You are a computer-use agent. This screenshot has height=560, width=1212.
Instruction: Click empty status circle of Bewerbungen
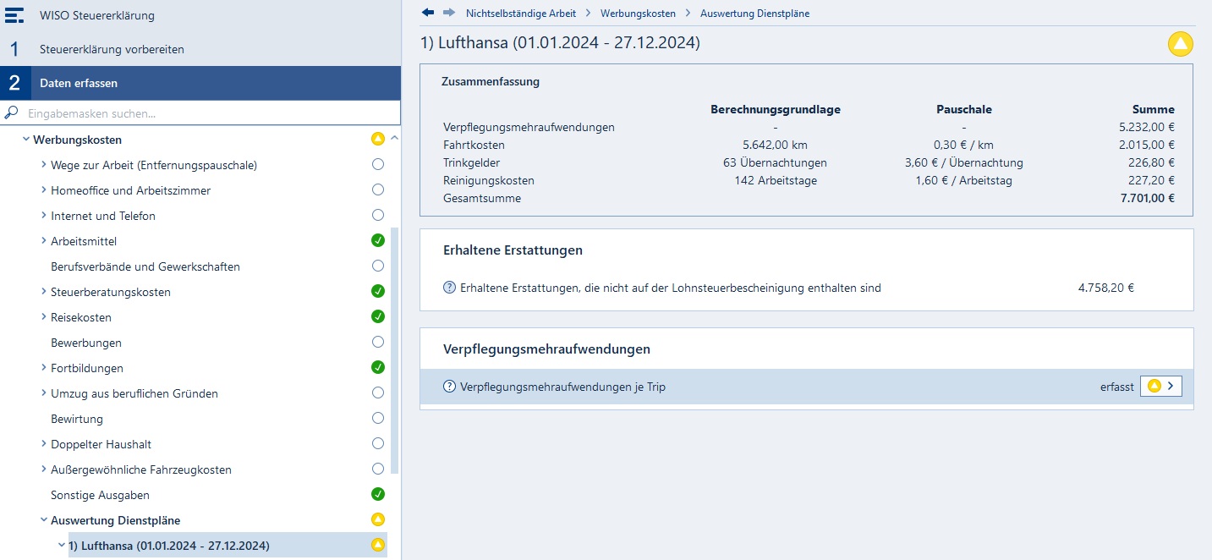(378, 342)
